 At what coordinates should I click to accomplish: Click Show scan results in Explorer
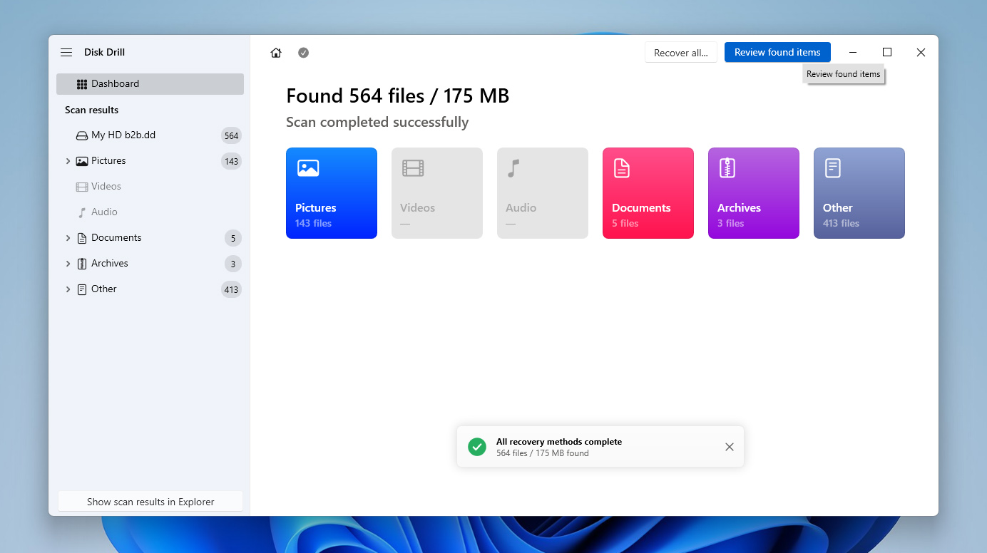coord(150,502)
